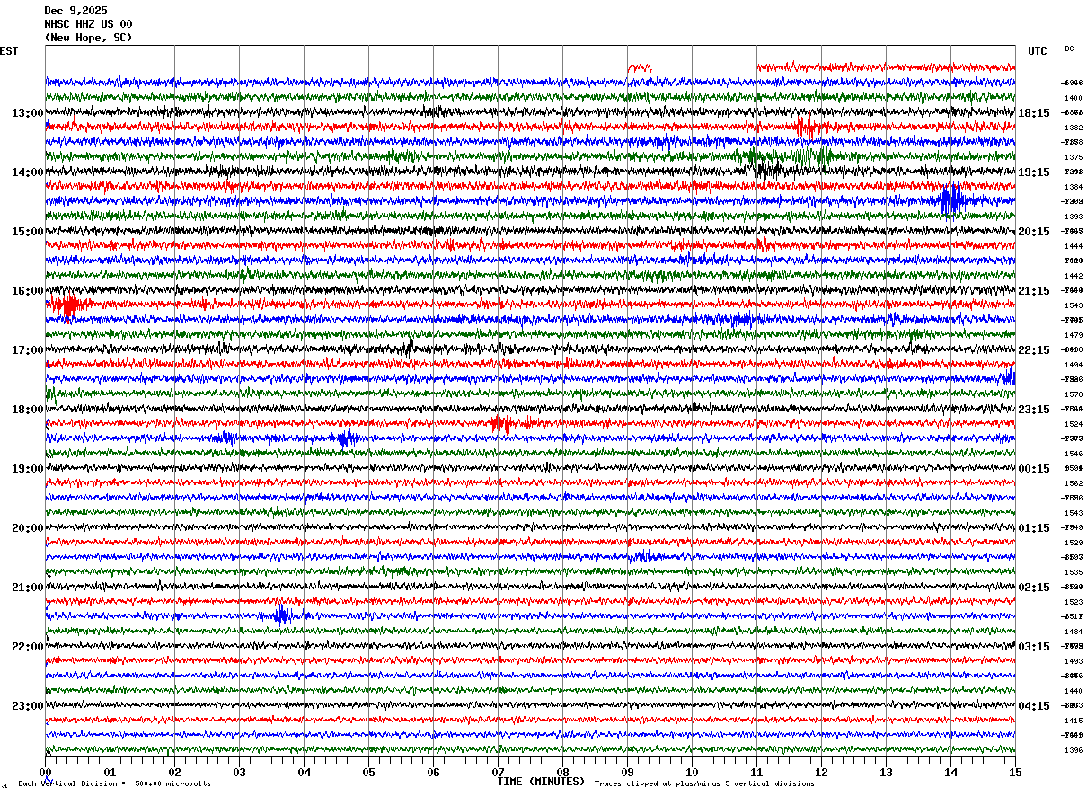The image size is (1087, 796).
Task: Click minute tick label 15 on time axis
Action: tap(1015, 772)
